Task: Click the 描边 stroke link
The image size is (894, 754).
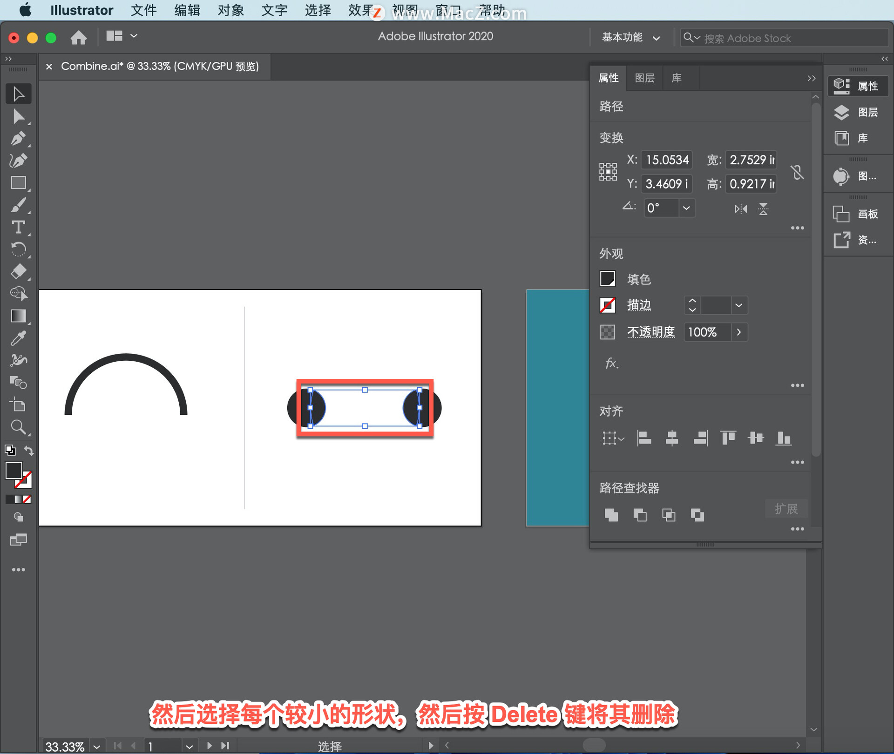Action: click(x=639, y=305)
